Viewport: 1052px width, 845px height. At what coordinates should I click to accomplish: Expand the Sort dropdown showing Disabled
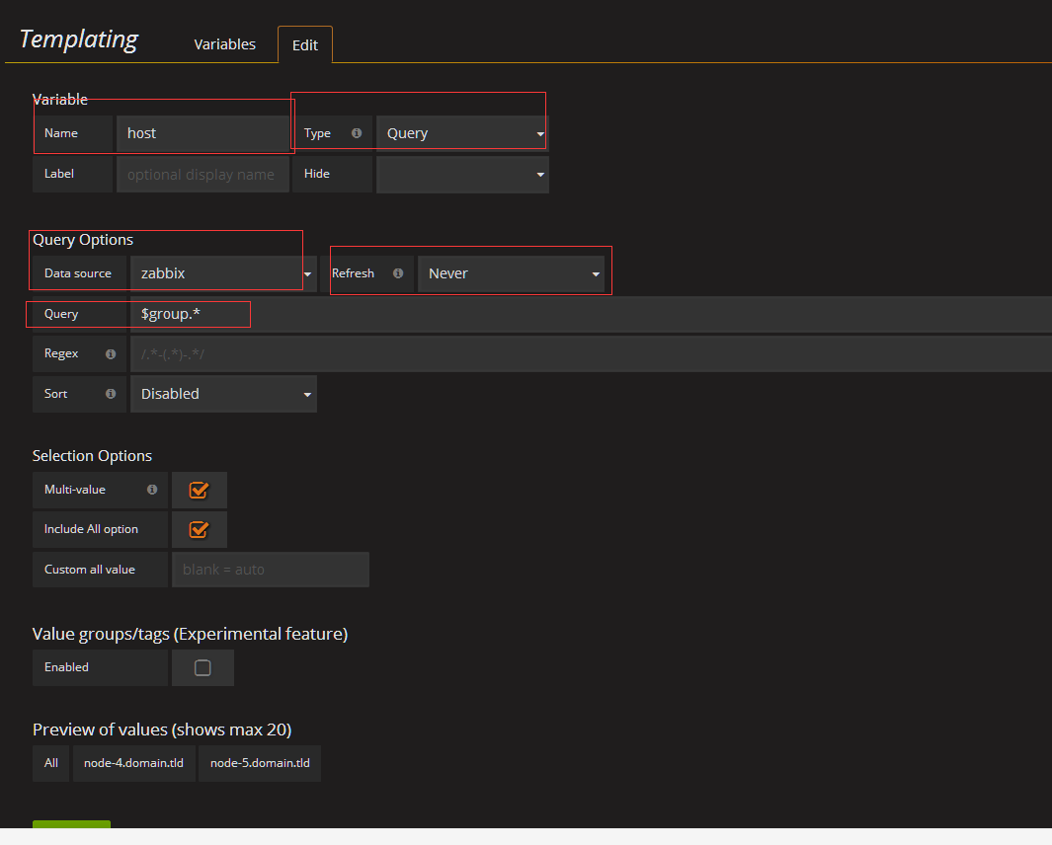point(223,394)
